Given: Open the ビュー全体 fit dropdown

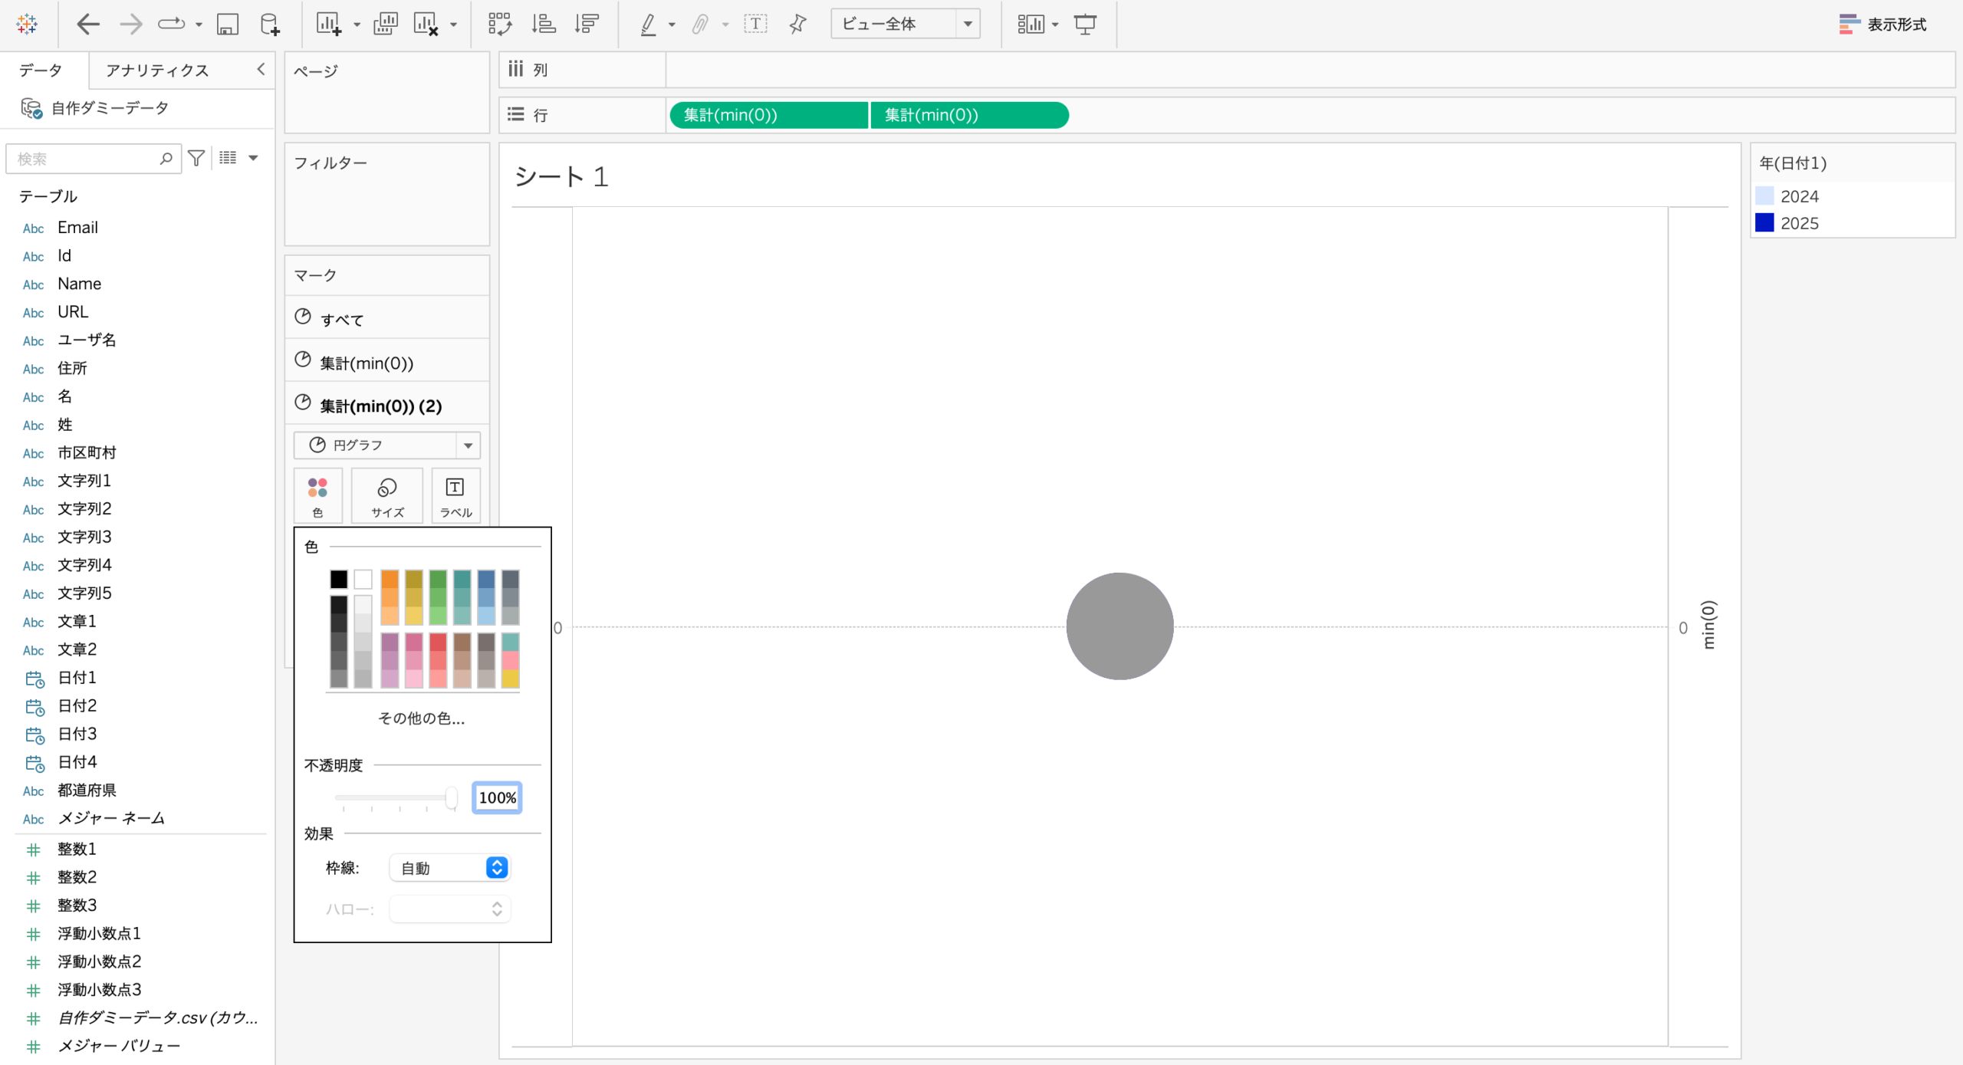Looking at the screenshot, I should pyautogui.click(x=905, y=25).
